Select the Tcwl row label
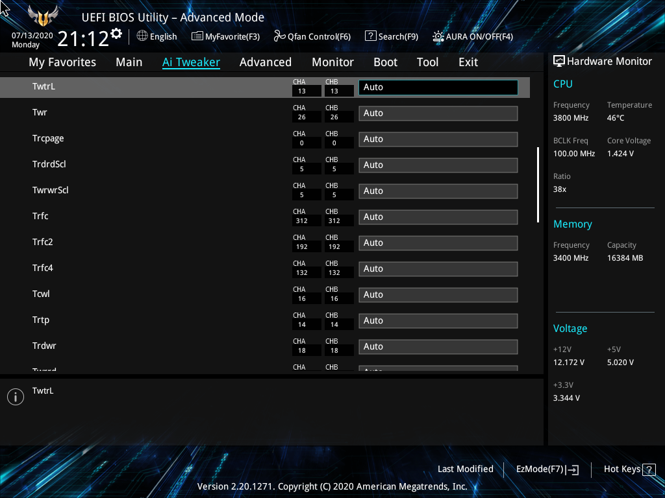Screen dimensions: 665x498 [41, 294]
